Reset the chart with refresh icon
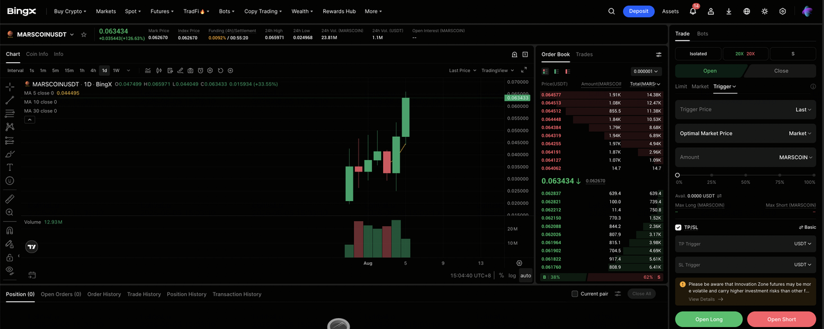The width and height of the screenshot is (824, 329). pyautogui.click(x=221, y=70)
